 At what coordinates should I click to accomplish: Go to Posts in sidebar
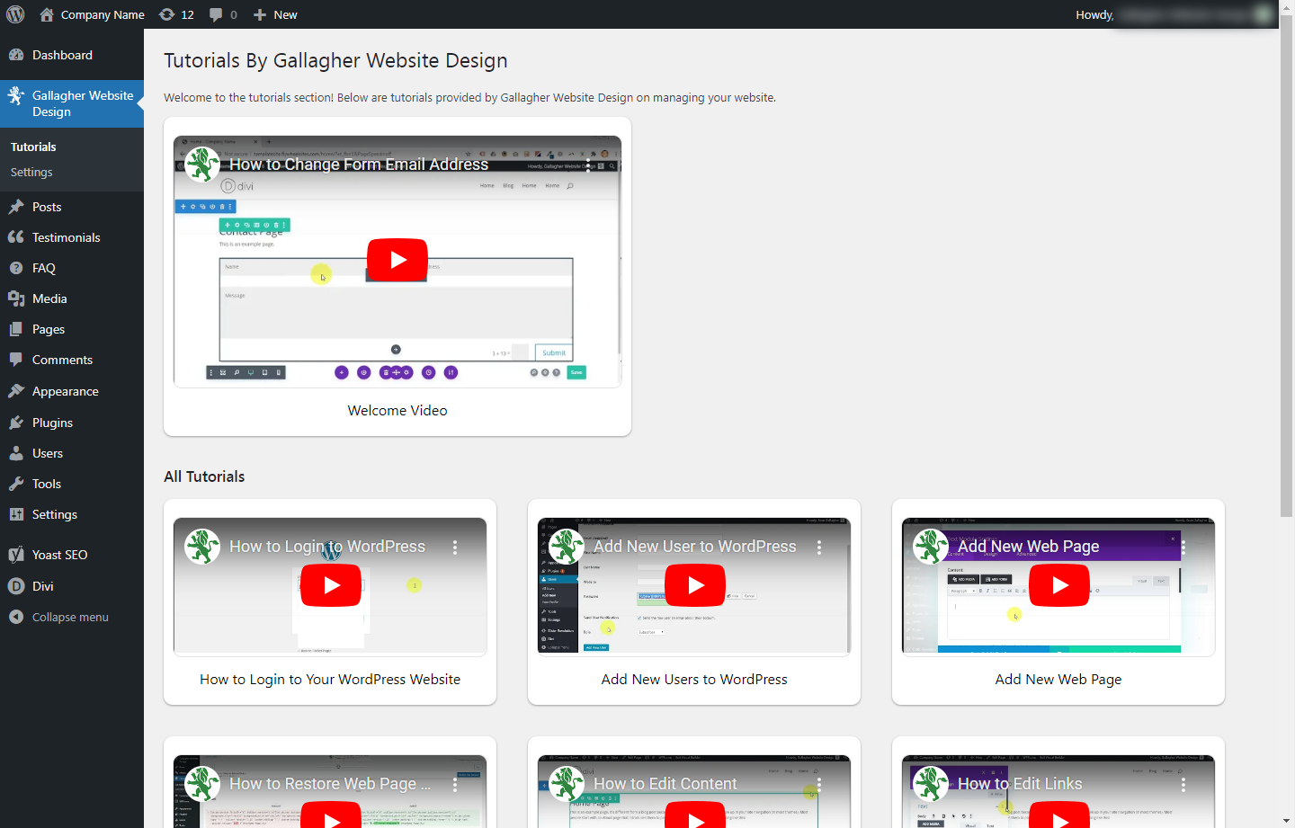(47, 207)
